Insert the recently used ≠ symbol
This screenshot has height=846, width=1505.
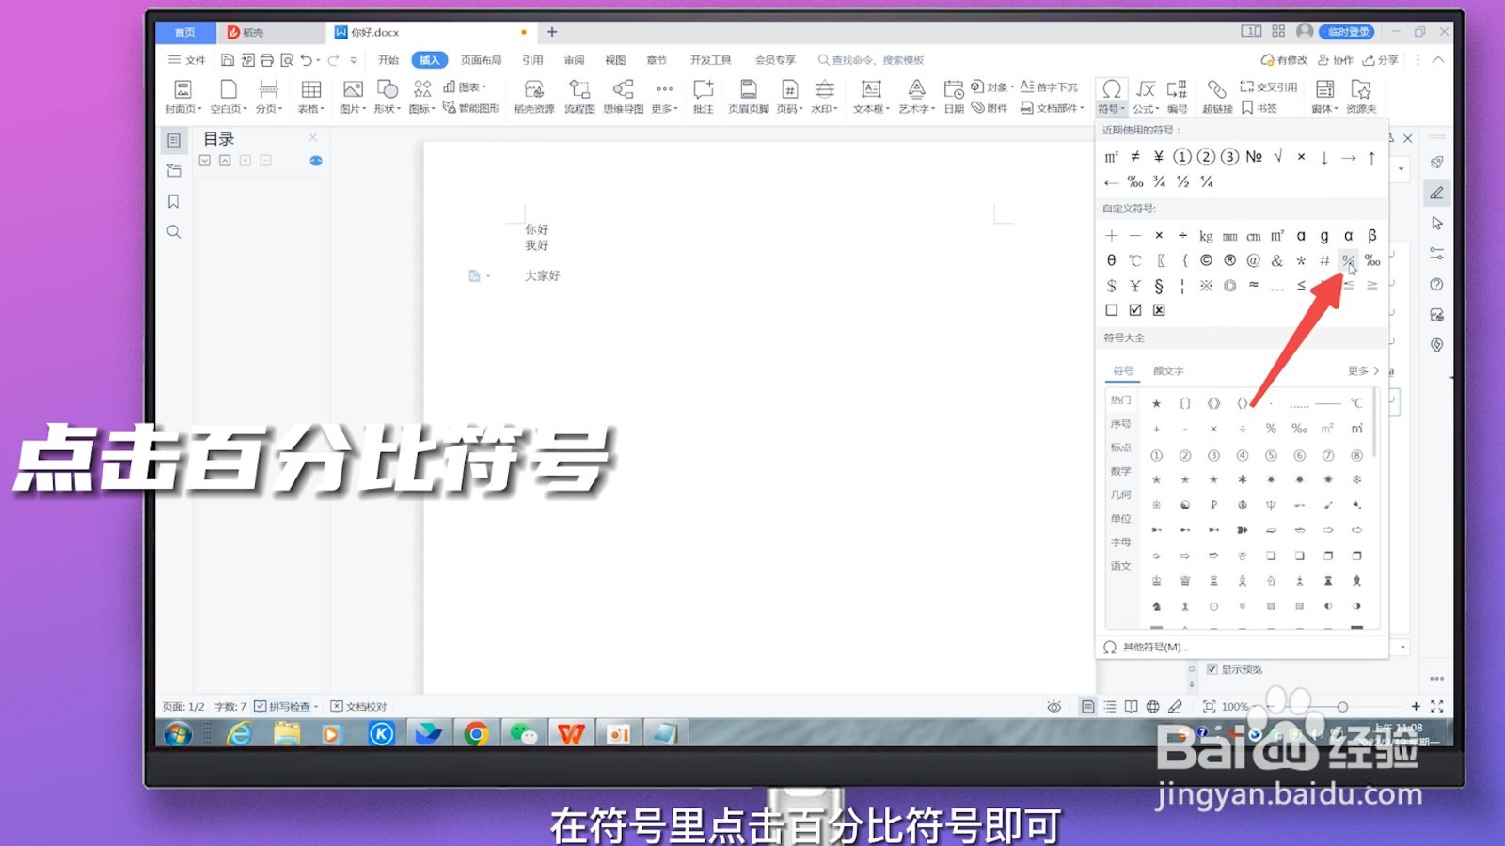[1135, 157]
